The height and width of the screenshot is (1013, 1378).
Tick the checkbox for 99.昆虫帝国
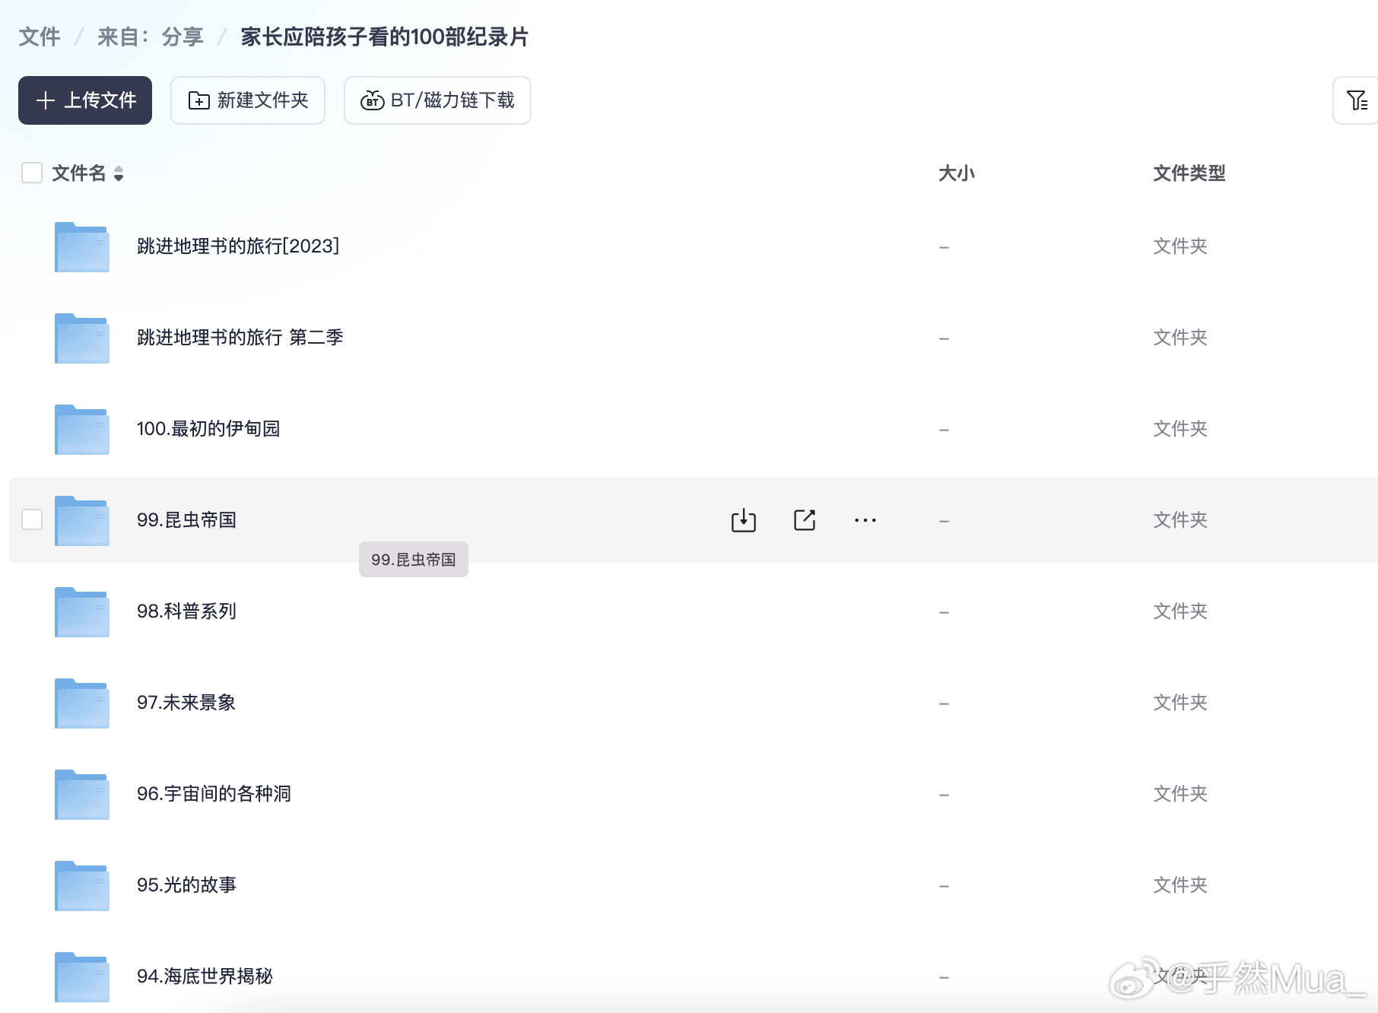[32, 519]
